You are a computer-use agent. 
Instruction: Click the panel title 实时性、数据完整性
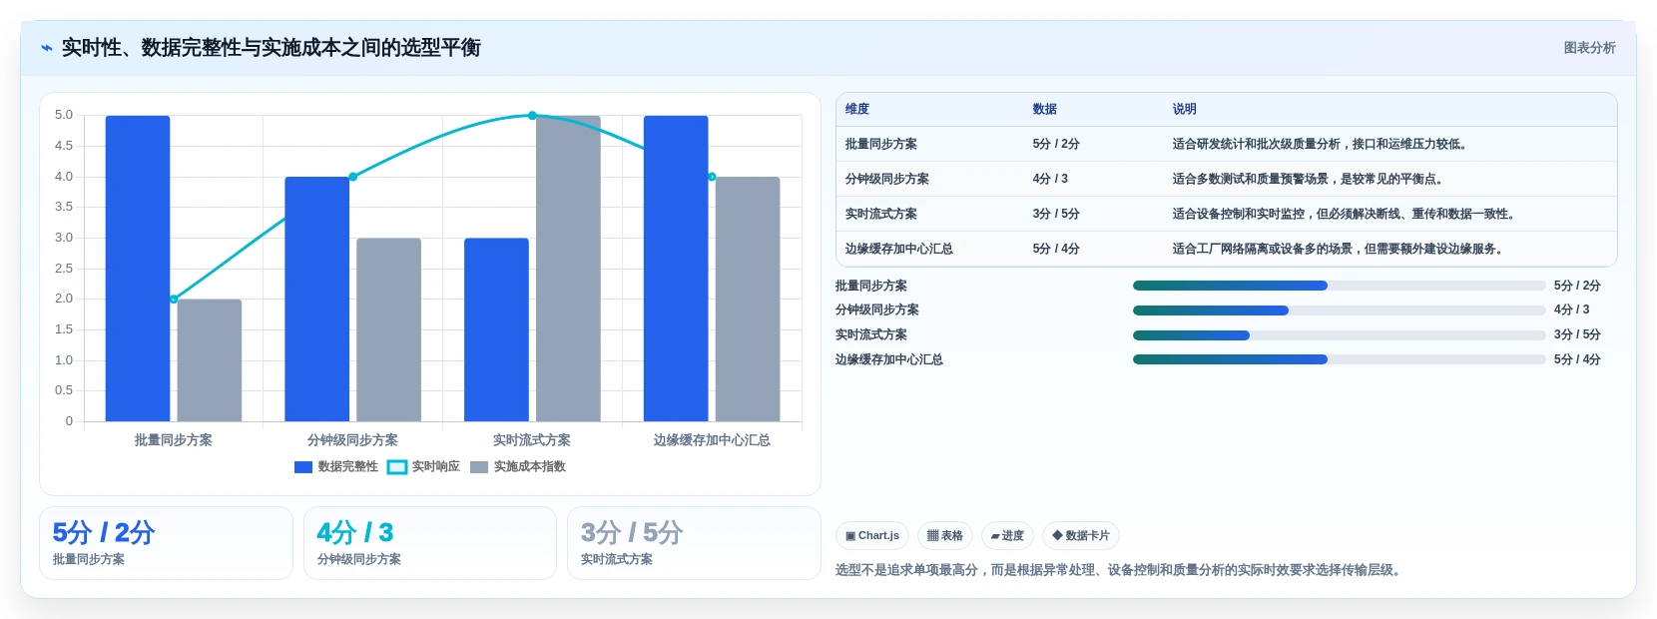point(272,48)
